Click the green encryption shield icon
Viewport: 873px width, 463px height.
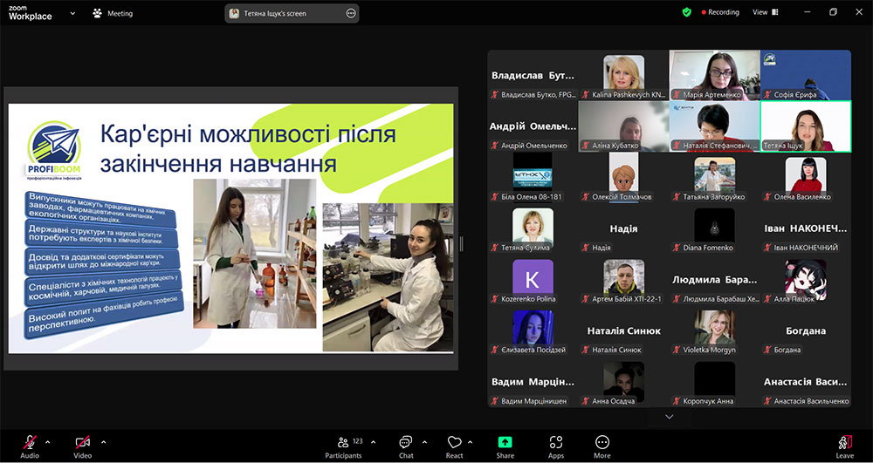(686, 12)
